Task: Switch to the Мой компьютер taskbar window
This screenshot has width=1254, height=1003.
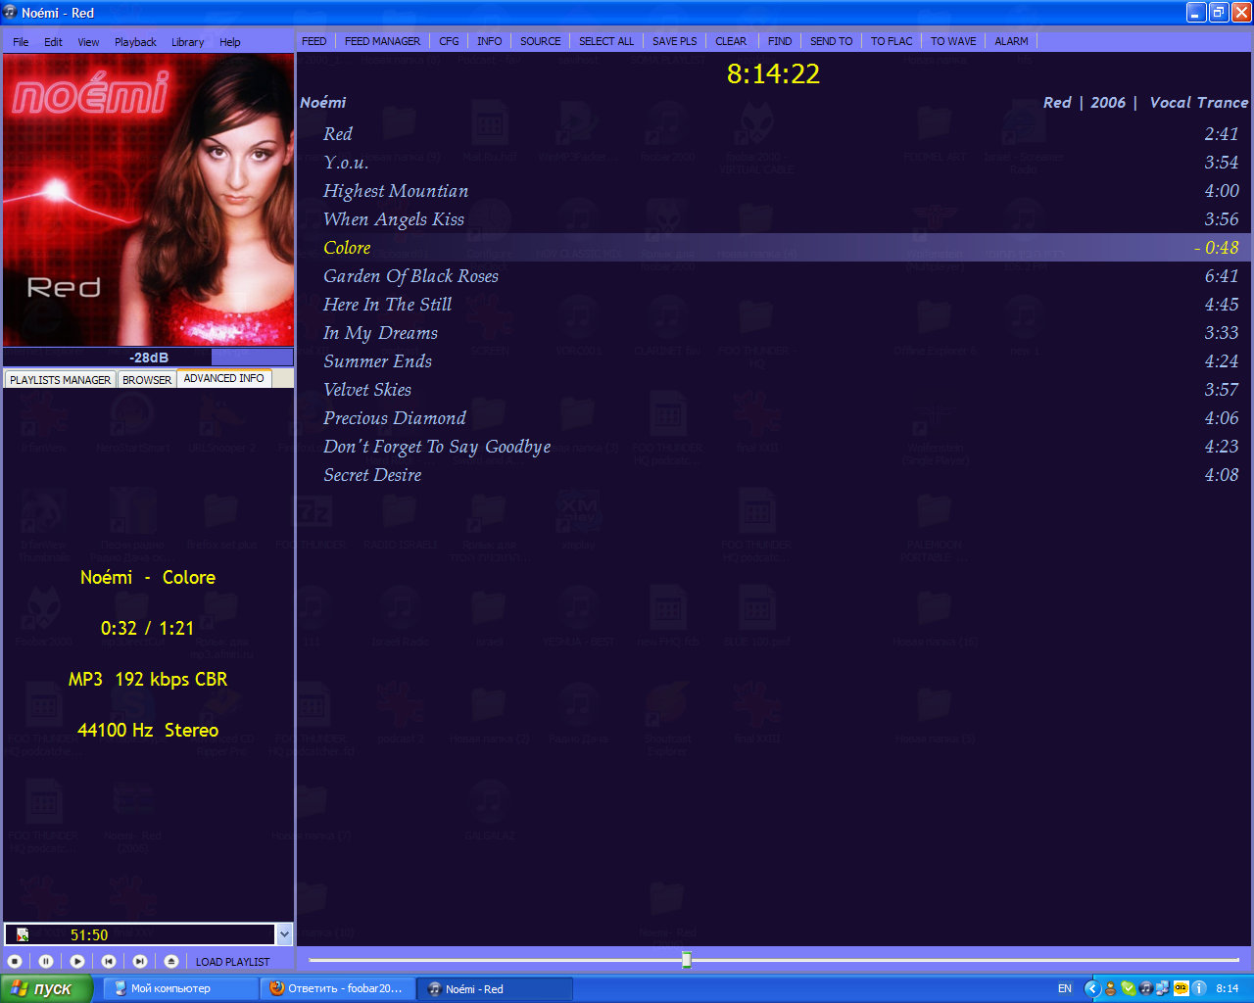Action: (x=181, y=988)
